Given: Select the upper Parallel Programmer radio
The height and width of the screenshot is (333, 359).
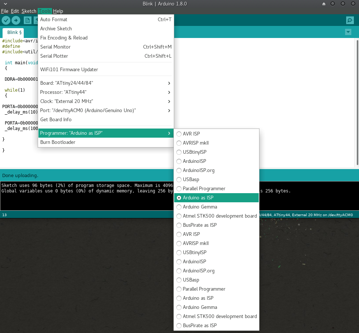Looking at the screenshot, I should pyautogui.click(x=216, y=188).
